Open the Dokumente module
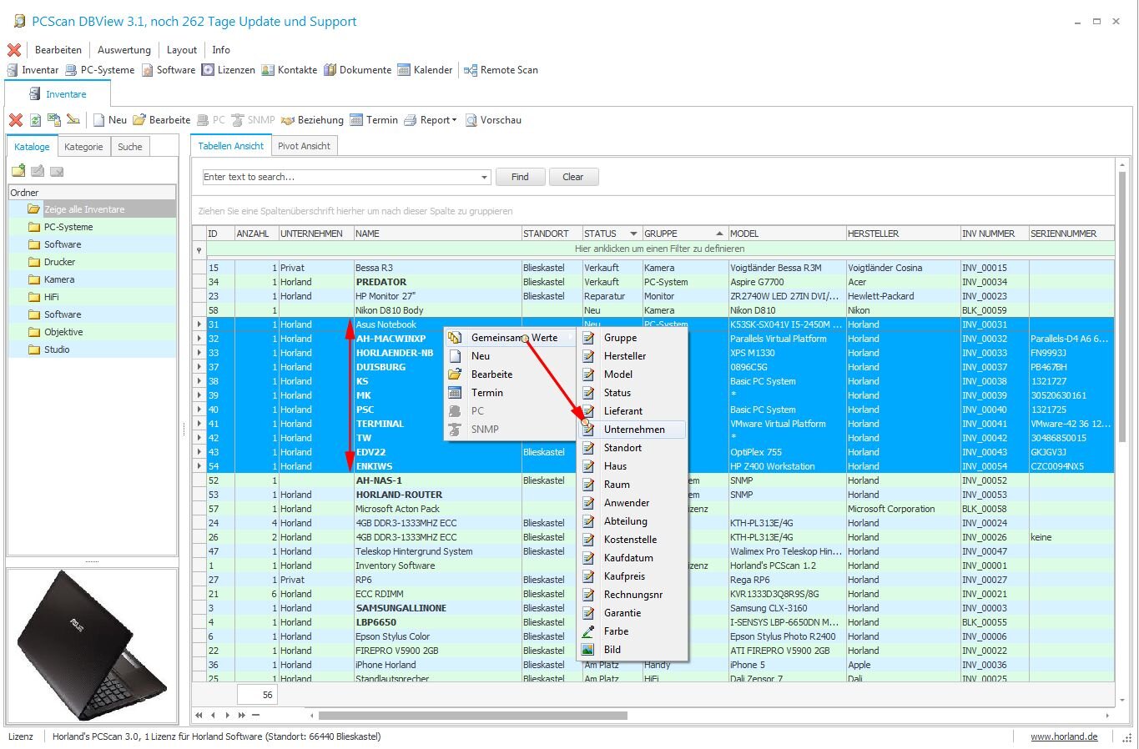1139x749 pixels. pos(358,70)
